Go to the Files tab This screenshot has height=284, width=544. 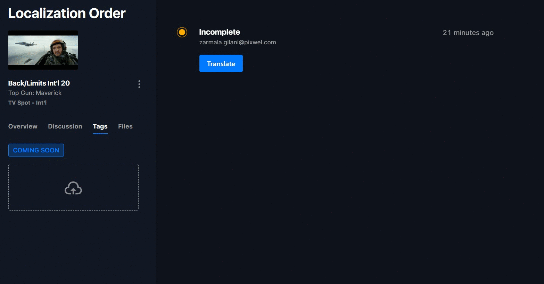(x=125, y=126)
